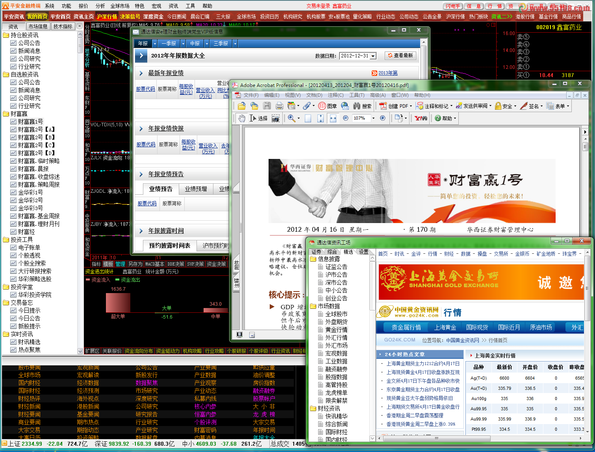Click the 量化策略 toolbar button

tap(362, 17)
